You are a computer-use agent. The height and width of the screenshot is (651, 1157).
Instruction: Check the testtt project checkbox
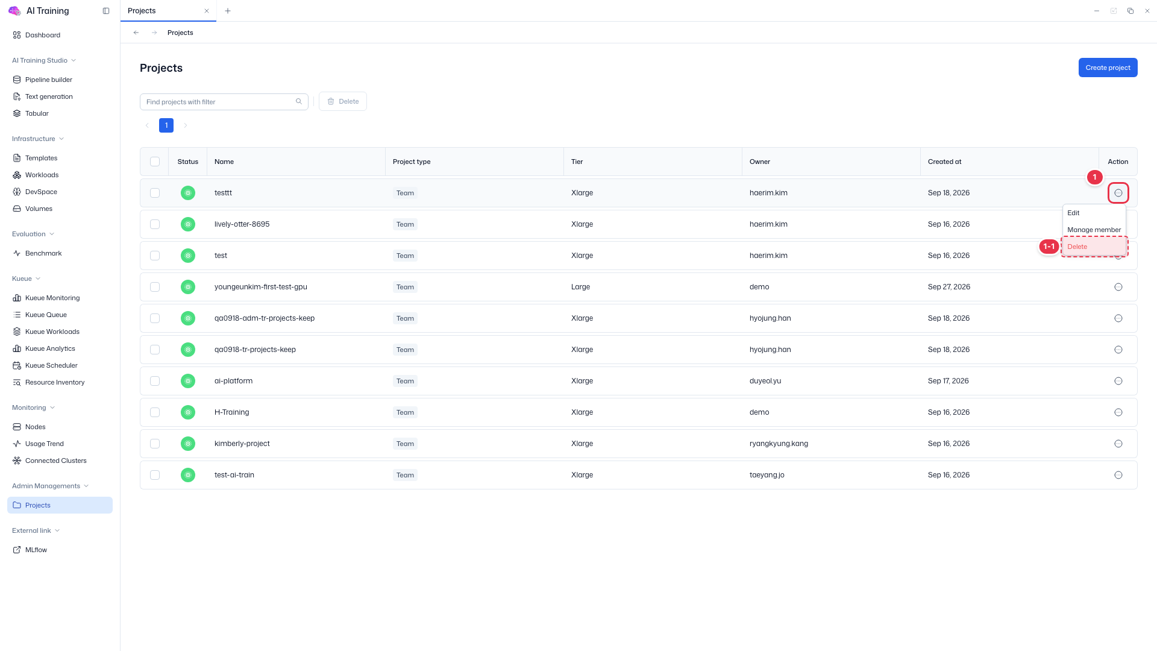coord(155,193)
